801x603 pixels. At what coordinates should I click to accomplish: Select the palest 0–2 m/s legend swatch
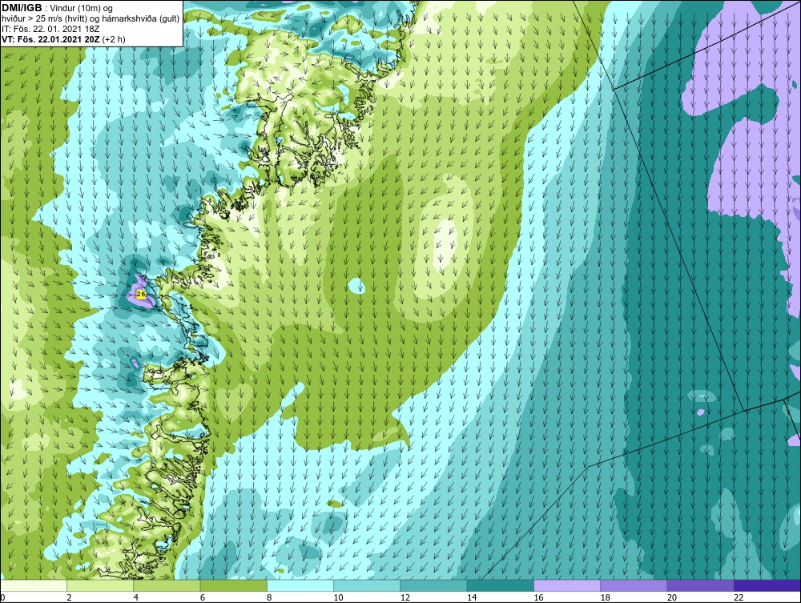click(x=34, y=585)
